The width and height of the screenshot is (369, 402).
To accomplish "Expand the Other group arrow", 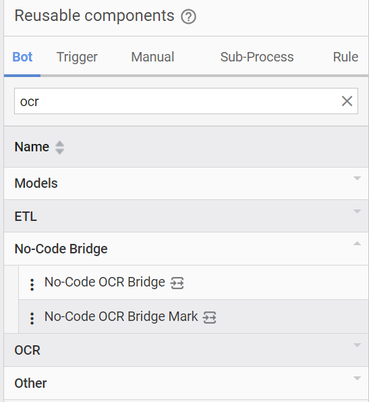I will click(x=357, y=378).
